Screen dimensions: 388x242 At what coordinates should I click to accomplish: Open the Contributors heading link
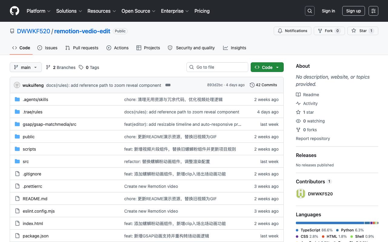pos(314,181)
